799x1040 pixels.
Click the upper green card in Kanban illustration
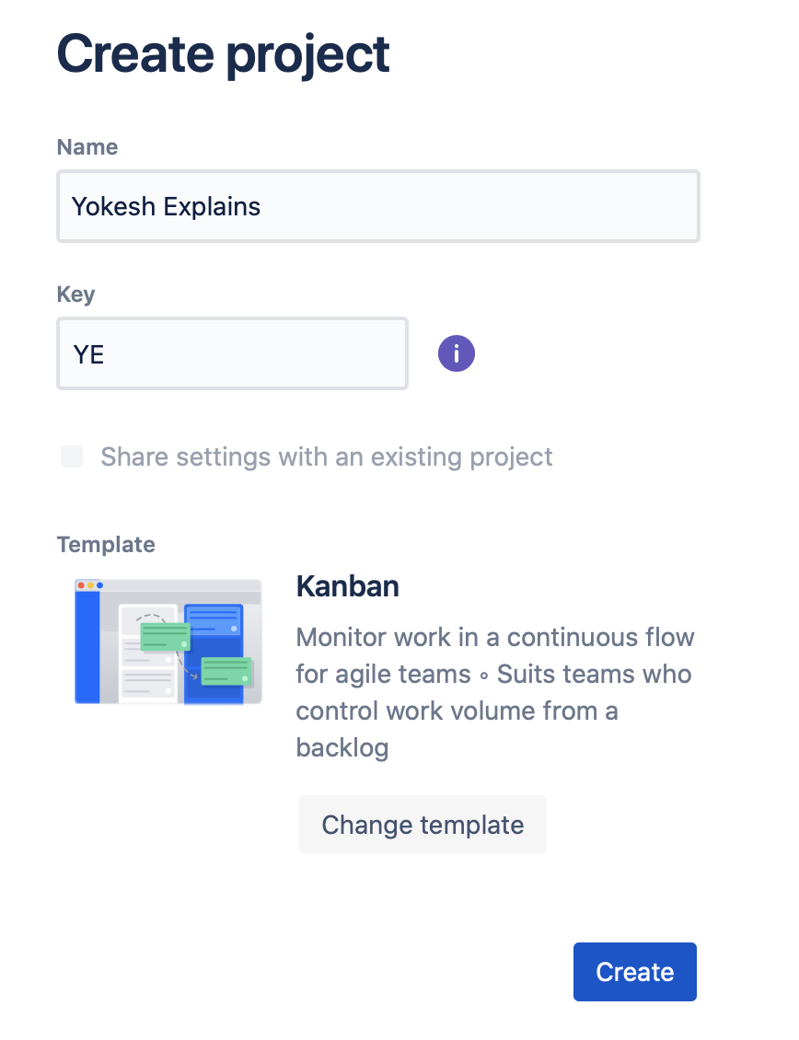pos(165,636)
